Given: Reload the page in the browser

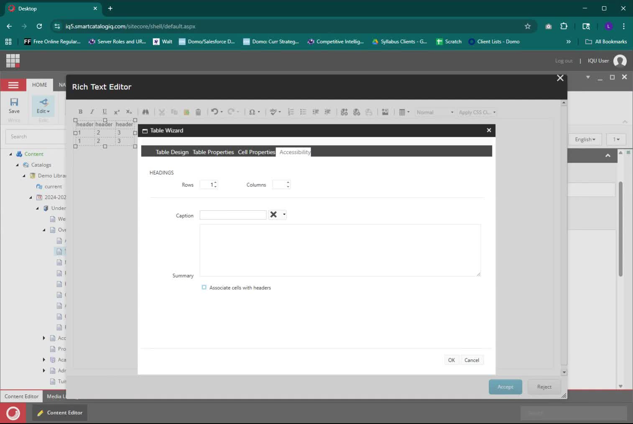Looking at the screenshot, I should click(x=39, y=26).
